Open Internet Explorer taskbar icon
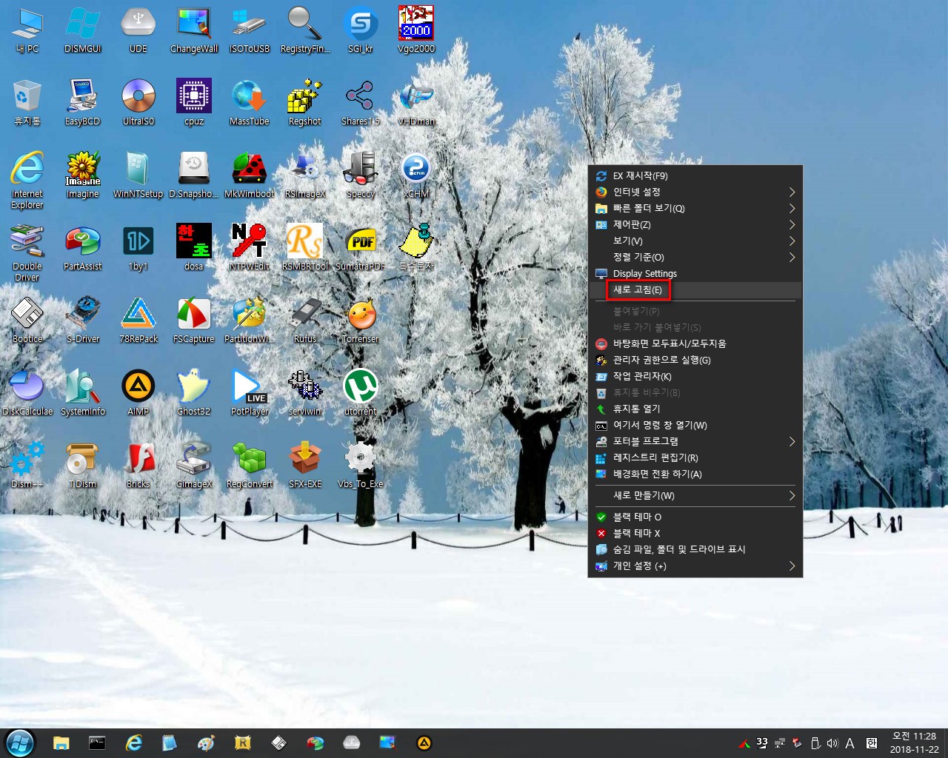This screenshot has width=948, height=758. coord(133,742)
